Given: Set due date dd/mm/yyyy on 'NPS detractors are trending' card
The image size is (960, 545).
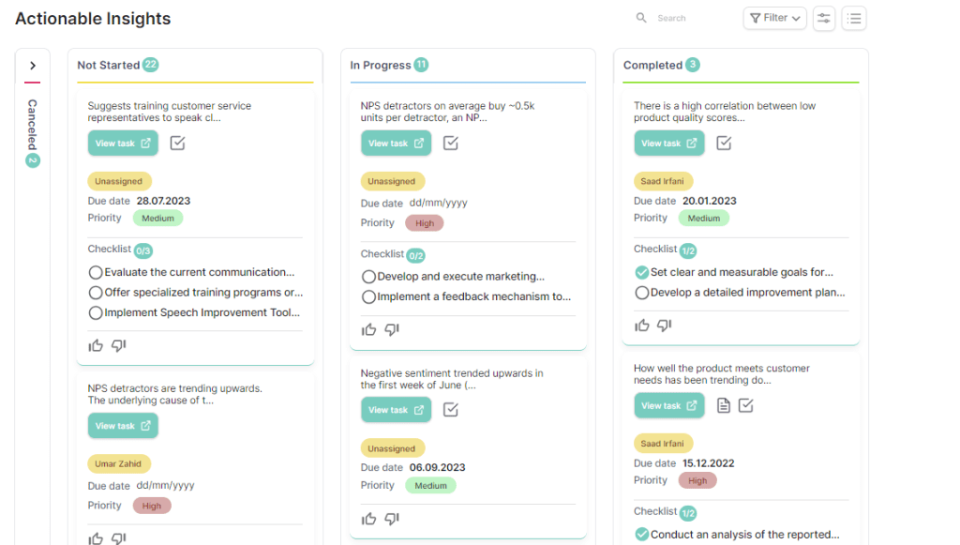Looking at the screenshot, I should 165,486.
